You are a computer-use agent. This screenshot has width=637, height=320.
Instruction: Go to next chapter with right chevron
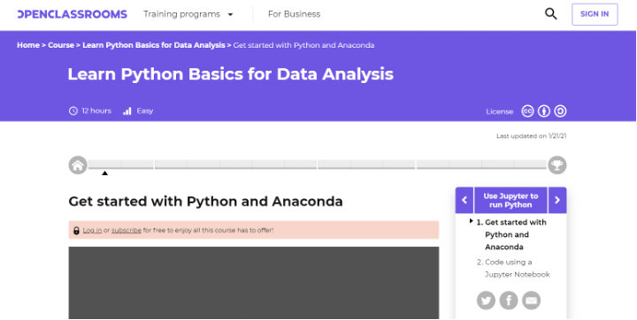(x=557, y=200)
